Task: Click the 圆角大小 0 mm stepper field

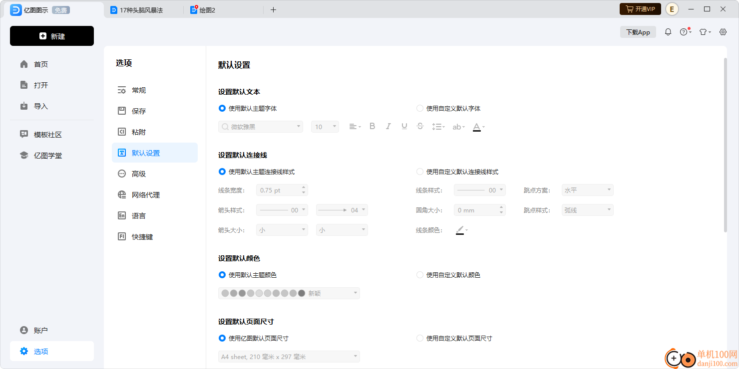Action: [480, 210]
